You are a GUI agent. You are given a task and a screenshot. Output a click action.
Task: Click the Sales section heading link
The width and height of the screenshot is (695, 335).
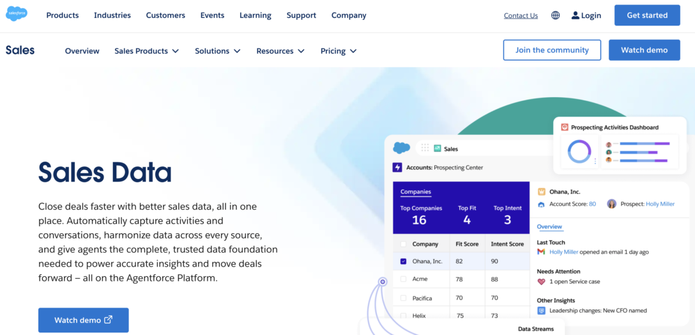[x=20, y=50]
